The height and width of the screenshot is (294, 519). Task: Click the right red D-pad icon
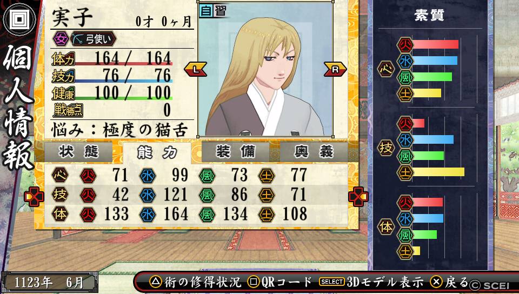(x=358, y=197)
